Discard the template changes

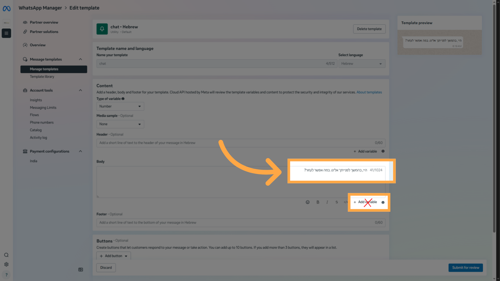coord(106,268)
